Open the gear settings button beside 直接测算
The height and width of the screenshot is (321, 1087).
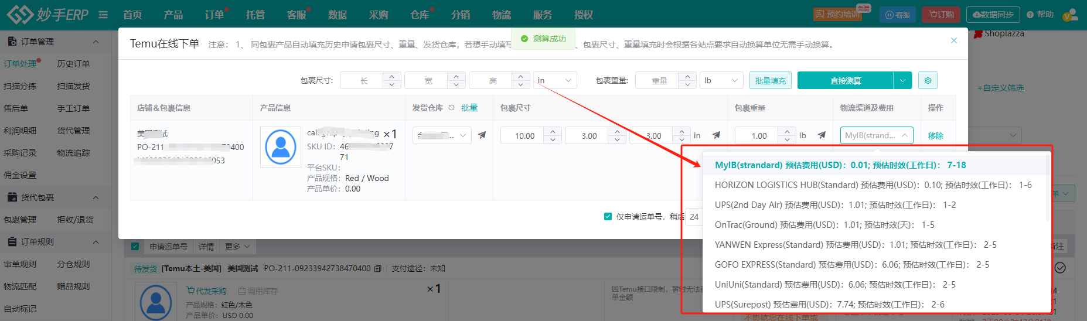tap(928, 80)
